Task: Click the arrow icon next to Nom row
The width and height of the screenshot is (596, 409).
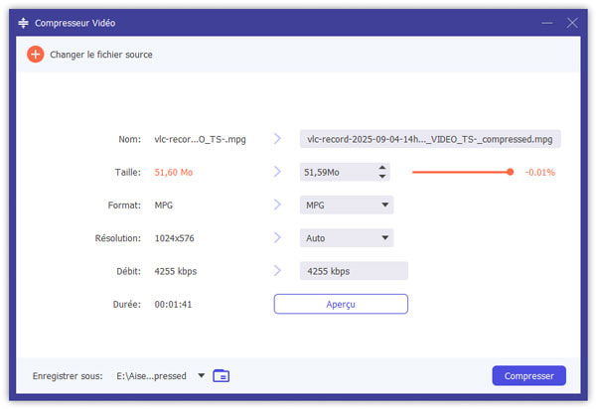Action: tap(277, 140)
